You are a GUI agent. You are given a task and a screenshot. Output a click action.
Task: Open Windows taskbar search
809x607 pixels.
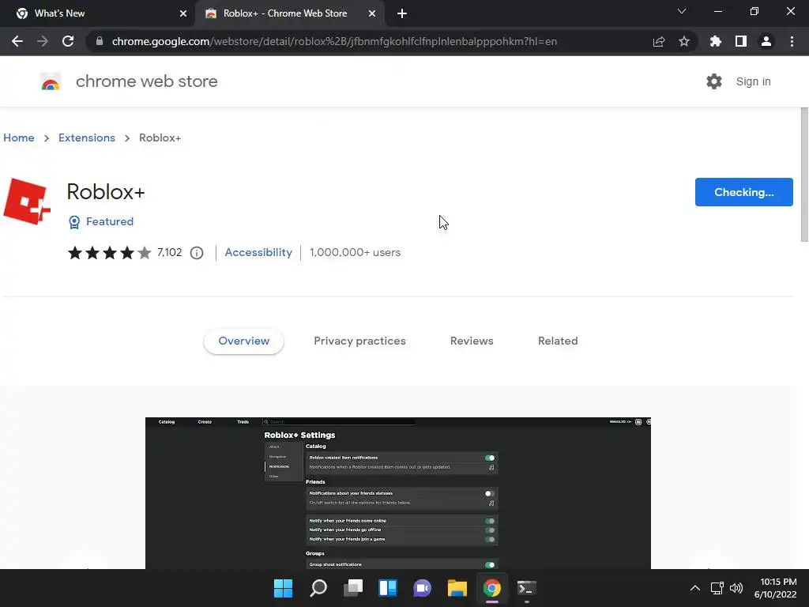[x=318, y=588]
